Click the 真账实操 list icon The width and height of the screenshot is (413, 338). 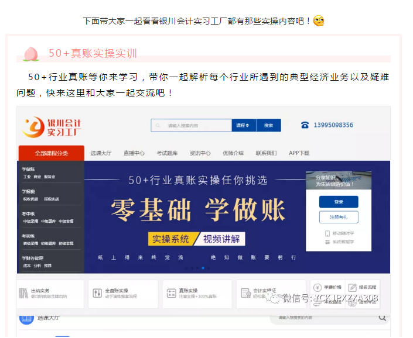[170, 294]
